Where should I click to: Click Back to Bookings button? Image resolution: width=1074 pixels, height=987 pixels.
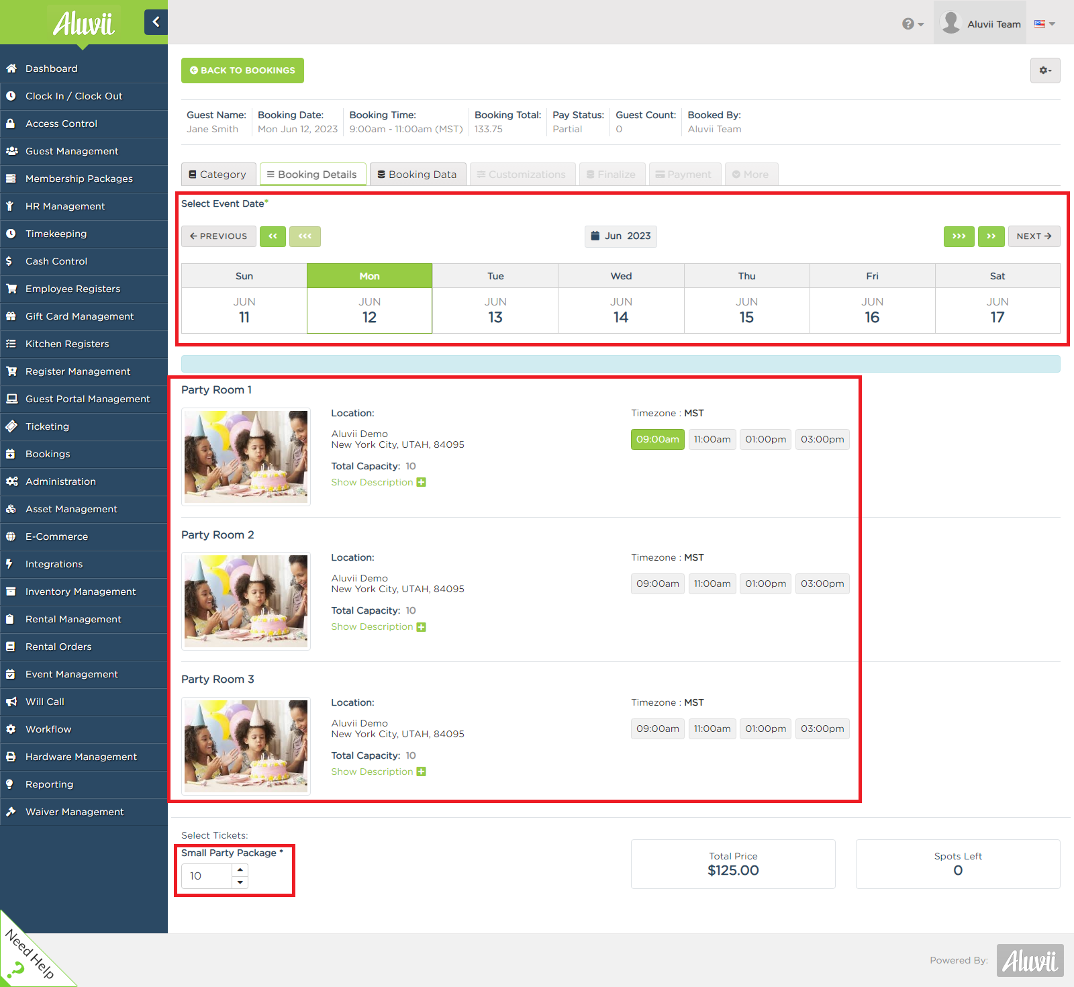pos(242,70)
